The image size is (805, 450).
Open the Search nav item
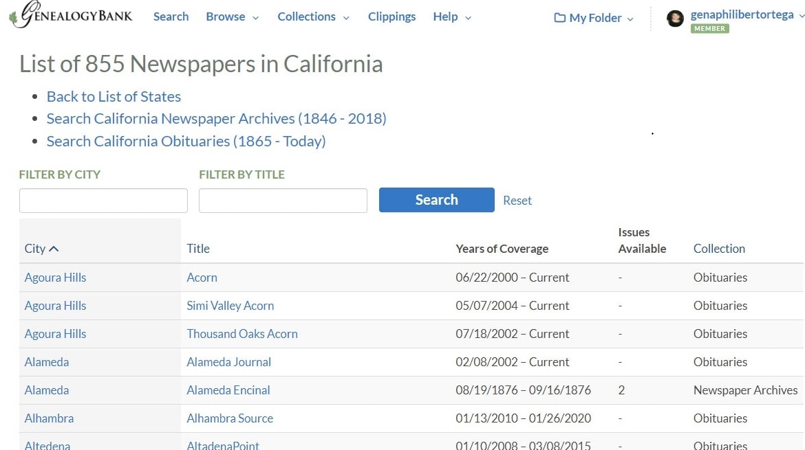(171, 16)
